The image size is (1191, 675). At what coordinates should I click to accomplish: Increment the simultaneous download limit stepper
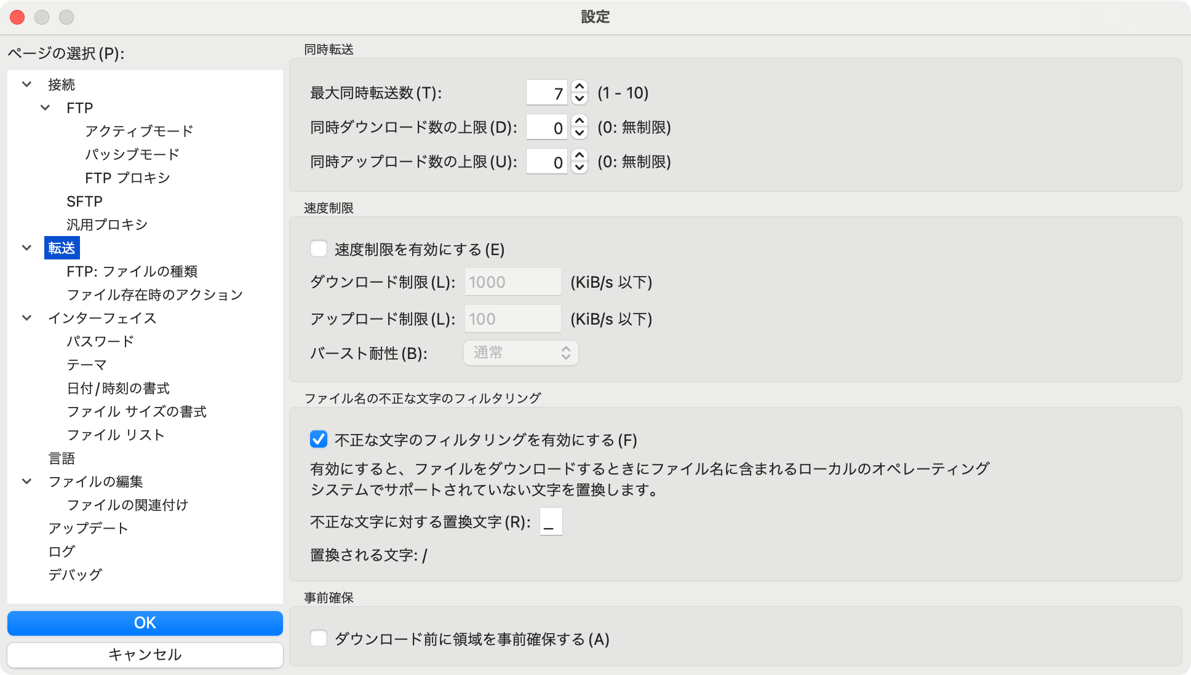tap(579, 122)
